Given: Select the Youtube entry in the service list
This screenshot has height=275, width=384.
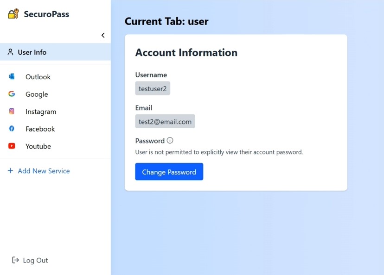Looking at the screenshot, I should 38,146.
